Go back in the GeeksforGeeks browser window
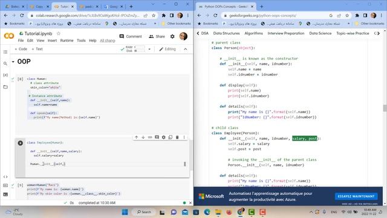The width and height of the screenshot is (387, 218). pyautogui.click(x=199, y=15)
